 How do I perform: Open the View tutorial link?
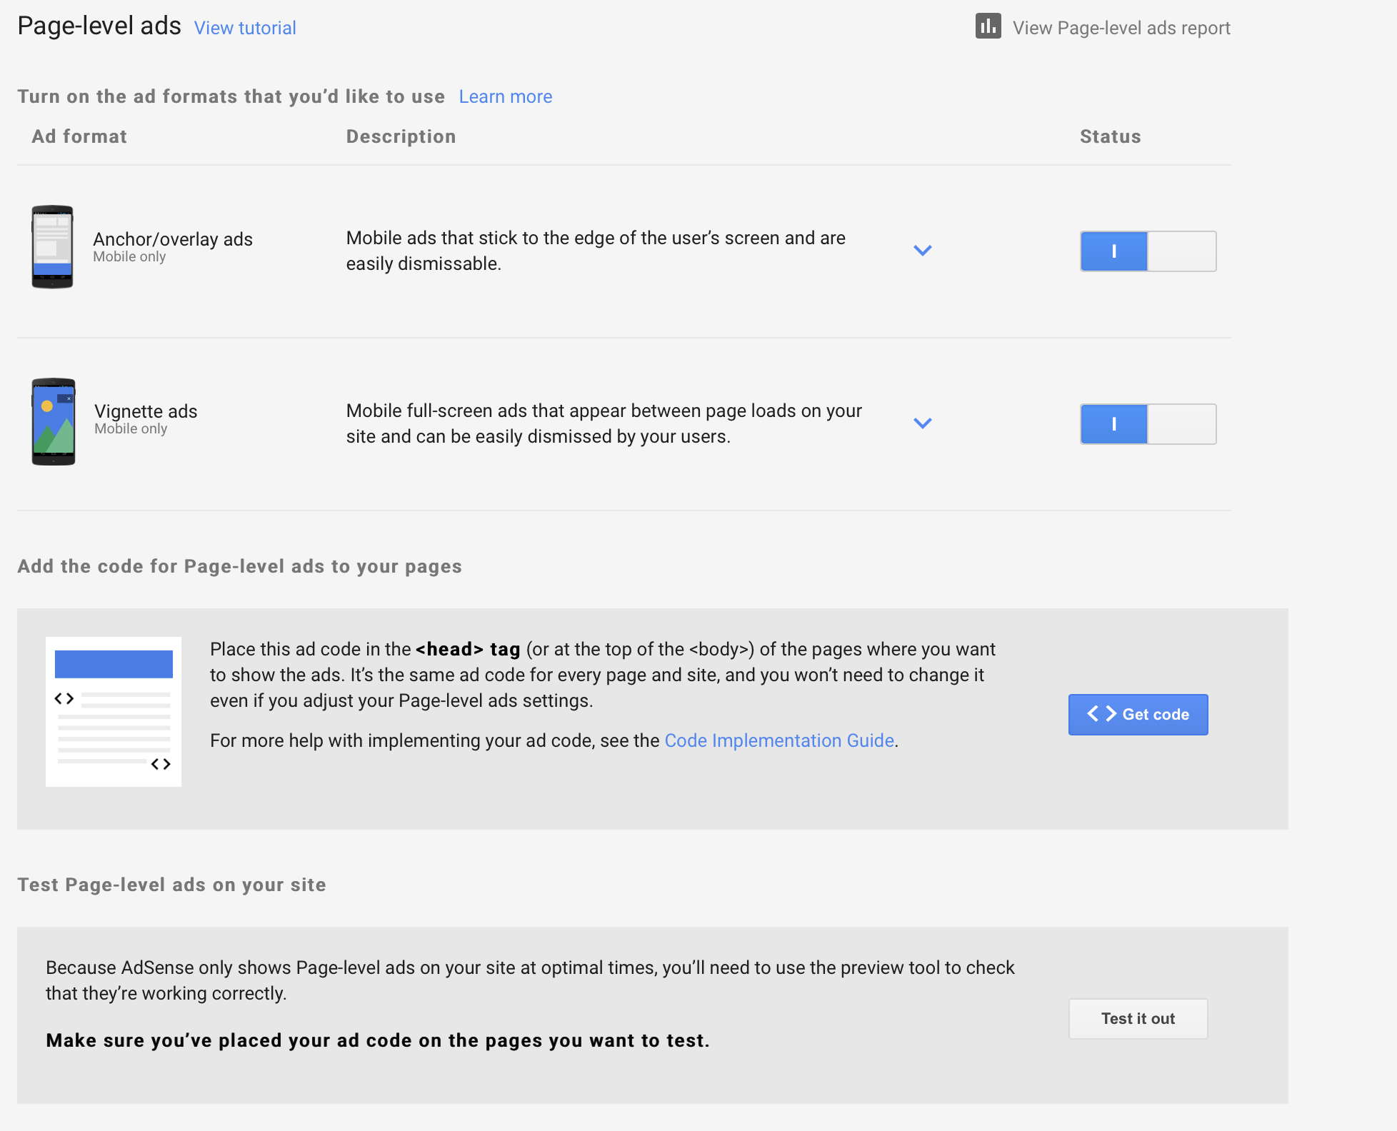pyautogui.click(x=245, y=28)
